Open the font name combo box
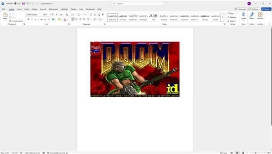This screenshot has width=272, height=154. 35,15
